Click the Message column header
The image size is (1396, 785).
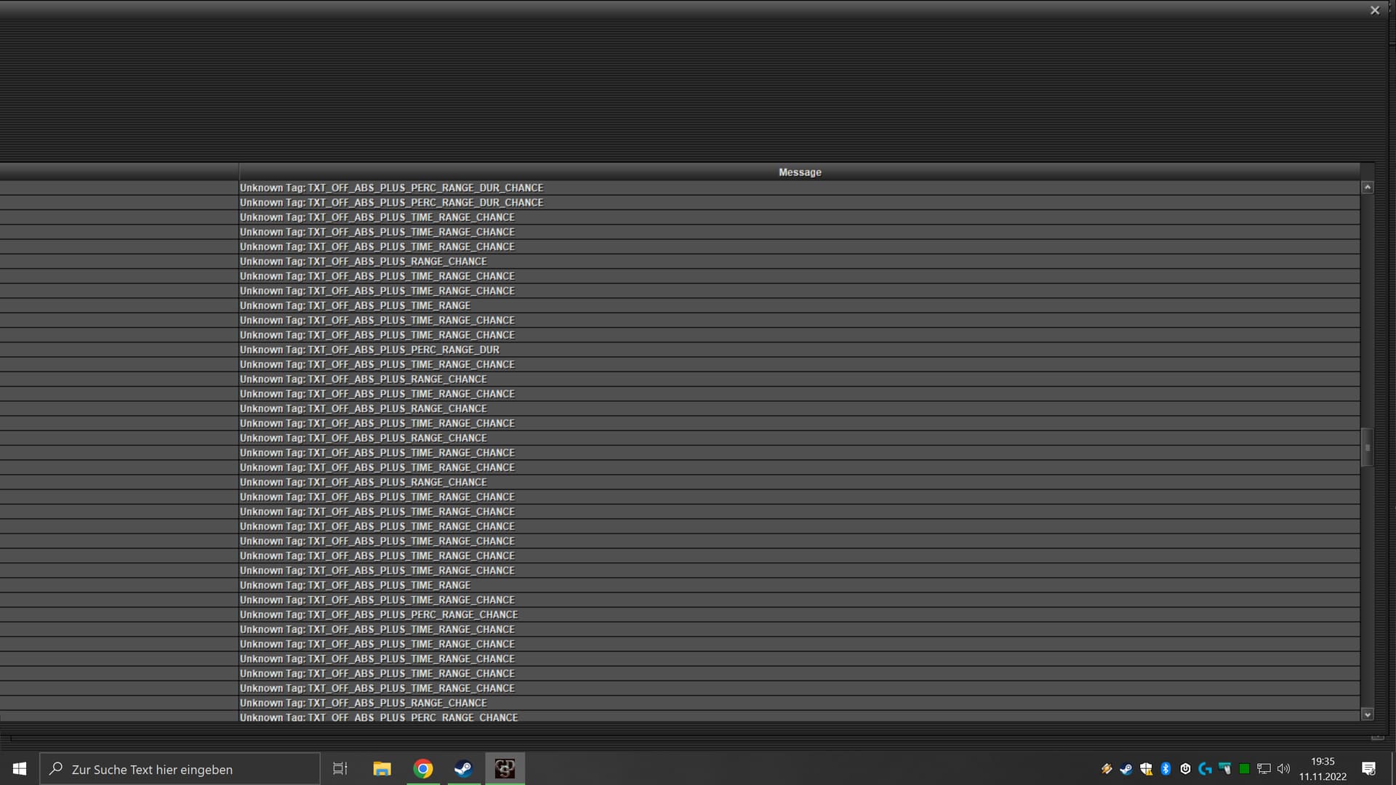coord(799,172)
